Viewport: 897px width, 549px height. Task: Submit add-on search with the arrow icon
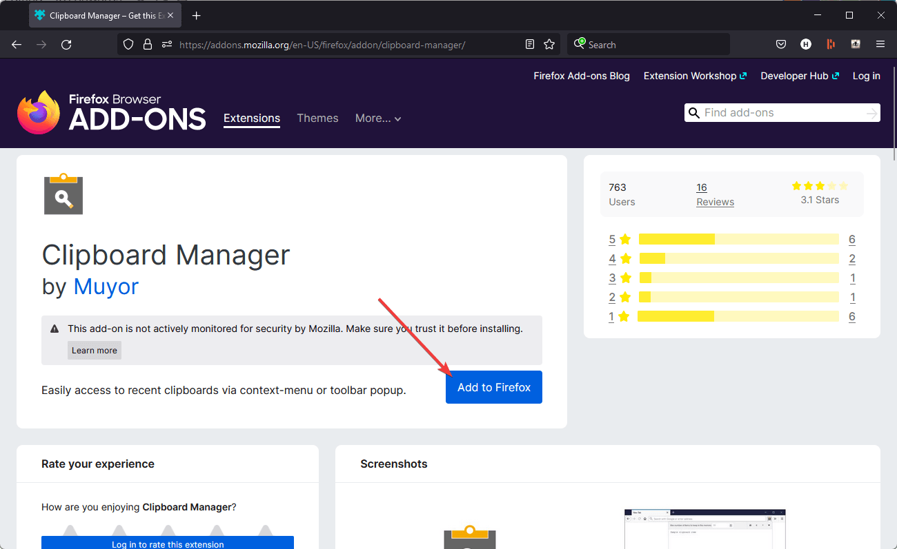pyautogui.click(x=872, y=113)
